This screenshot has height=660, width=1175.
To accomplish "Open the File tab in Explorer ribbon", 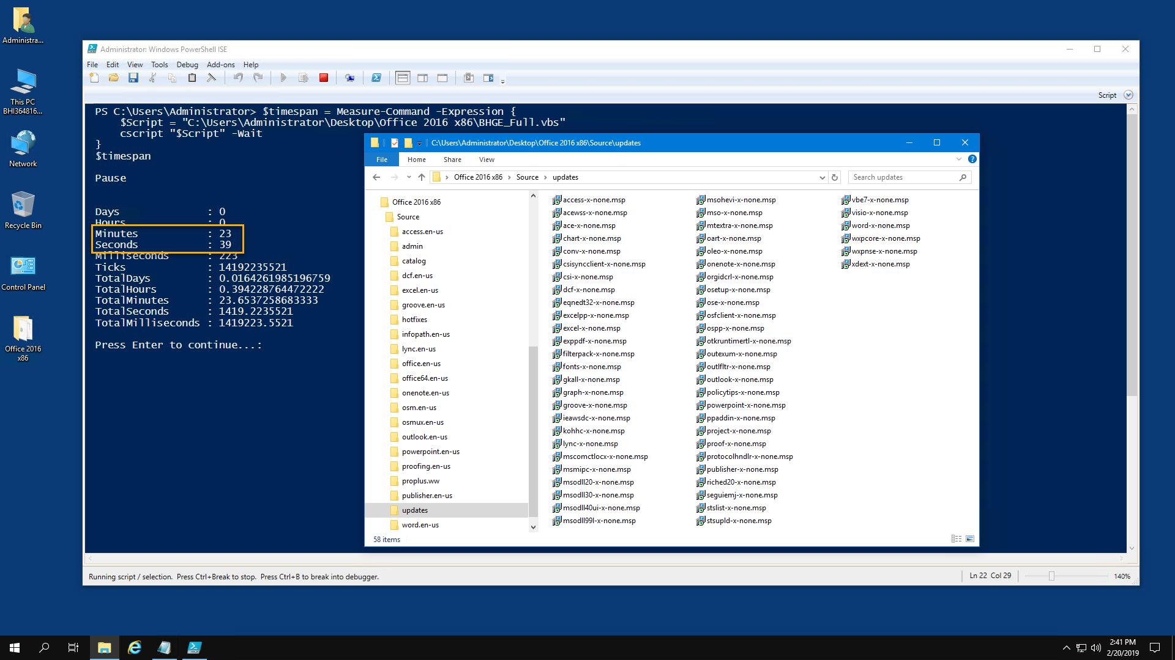I will 382,159.
